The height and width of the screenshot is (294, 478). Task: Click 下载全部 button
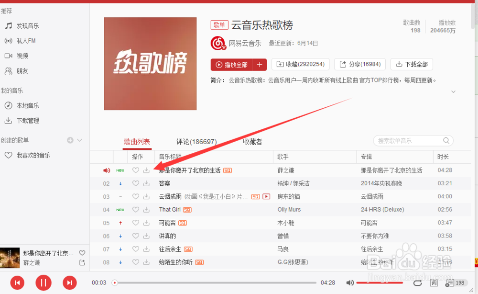coord(412,65)
